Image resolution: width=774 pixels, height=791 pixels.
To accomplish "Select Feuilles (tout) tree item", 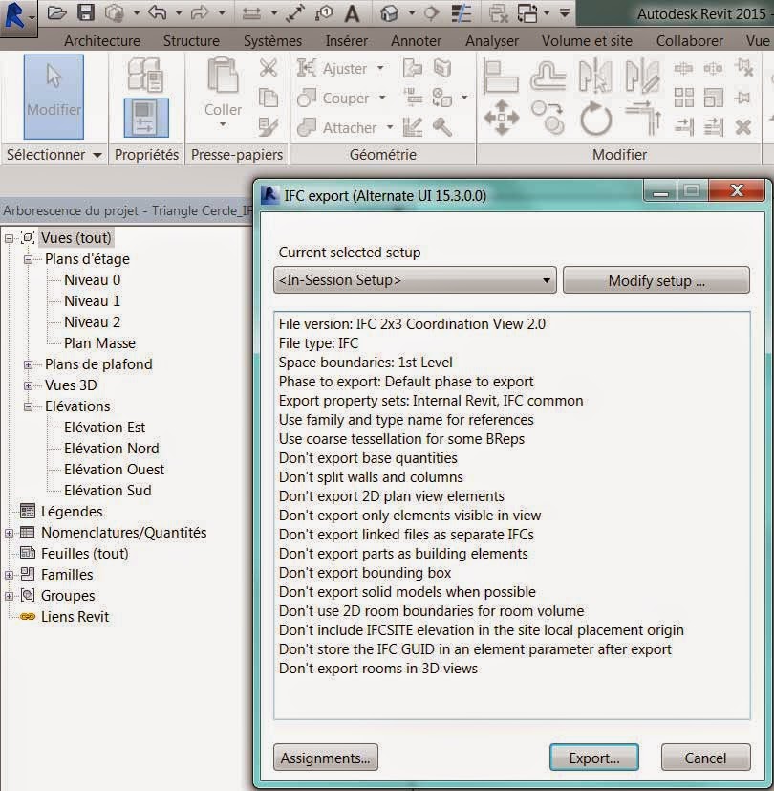I will pyautogui.click(x=85, y=554).
